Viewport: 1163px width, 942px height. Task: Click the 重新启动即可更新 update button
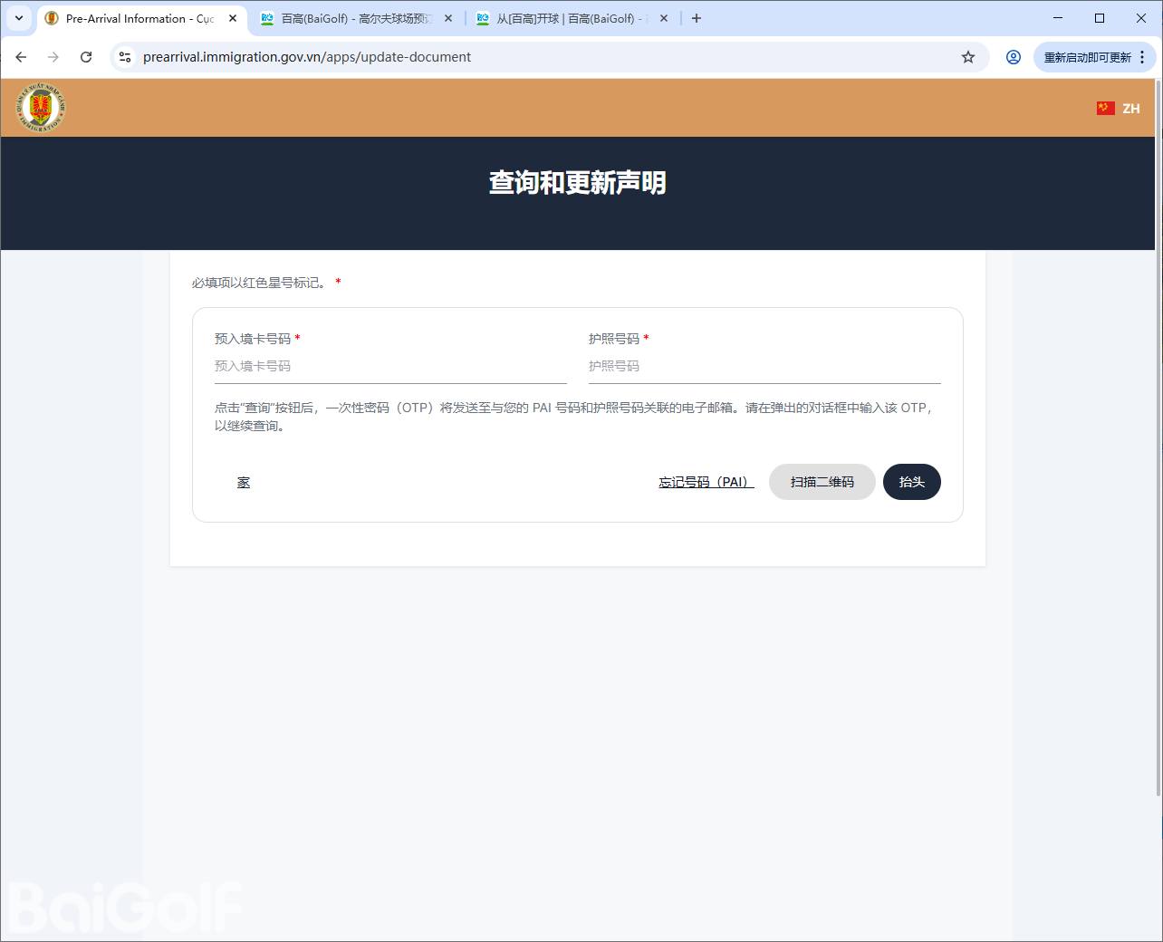[1087, 57]
